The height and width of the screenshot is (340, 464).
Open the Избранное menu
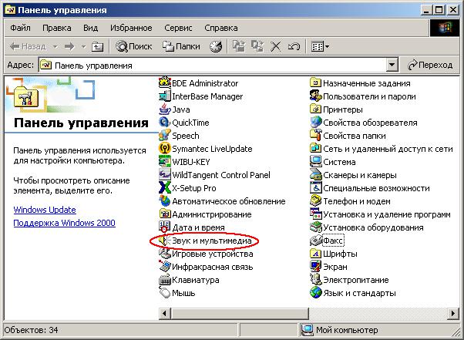pyautogui.click(x=131, y=28)
